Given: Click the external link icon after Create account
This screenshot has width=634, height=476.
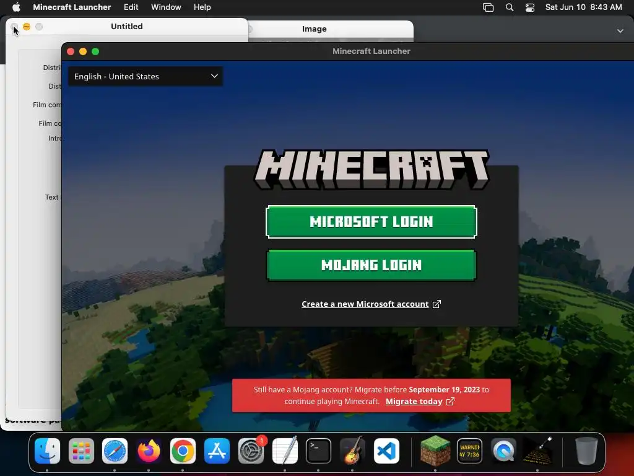Looking at the screenshot, I should 436,304.
